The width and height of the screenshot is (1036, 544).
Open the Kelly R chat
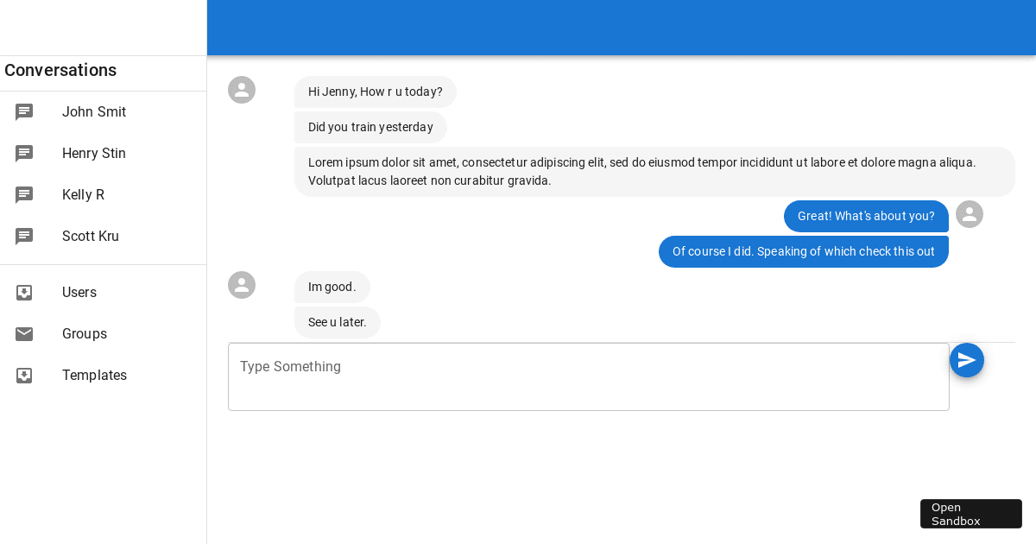[83, 194]
